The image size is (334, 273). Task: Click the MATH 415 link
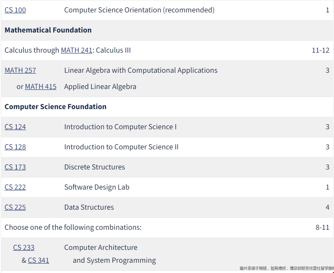pos(41,86)
